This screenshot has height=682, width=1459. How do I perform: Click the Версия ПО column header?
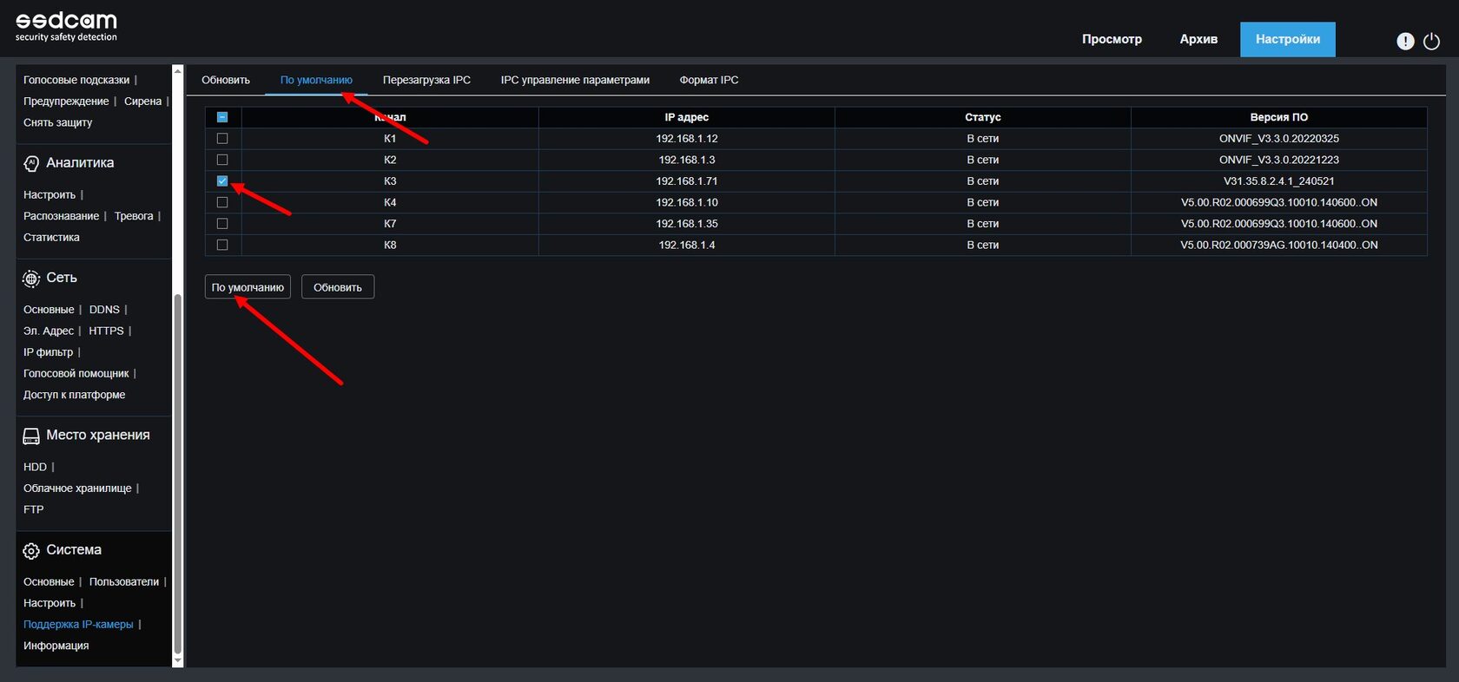(1278, 117)
